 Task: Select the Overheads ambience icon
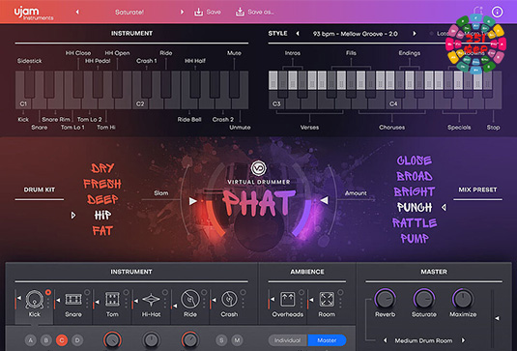(x=288, y=300)
